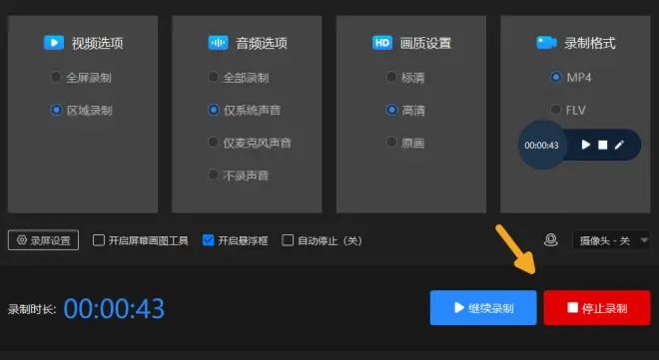Click the HD icon beside 画质设置
Viewport: 659px width, 360px height.
[x=382, y=43]
